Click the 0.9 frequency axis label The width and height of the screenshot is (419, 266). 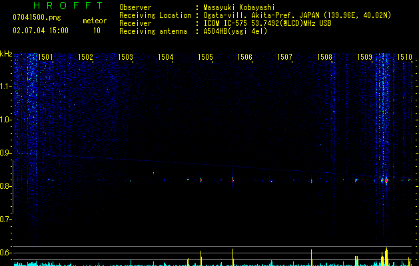[6, 153]
